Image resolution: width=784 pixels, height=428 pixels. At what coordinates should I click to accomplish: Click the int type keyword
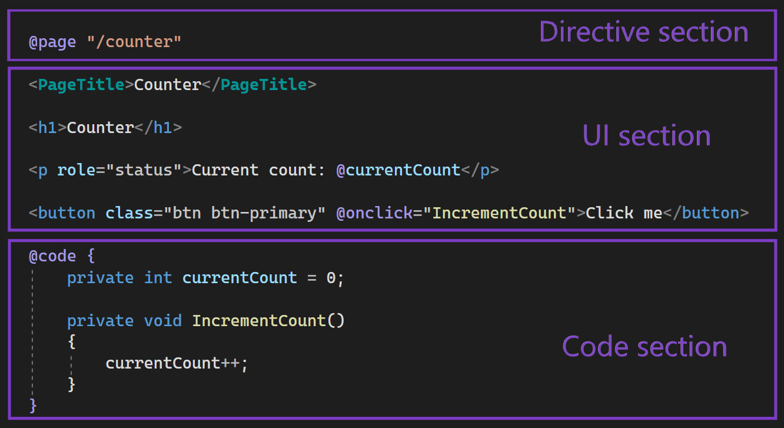pos(158,277)
